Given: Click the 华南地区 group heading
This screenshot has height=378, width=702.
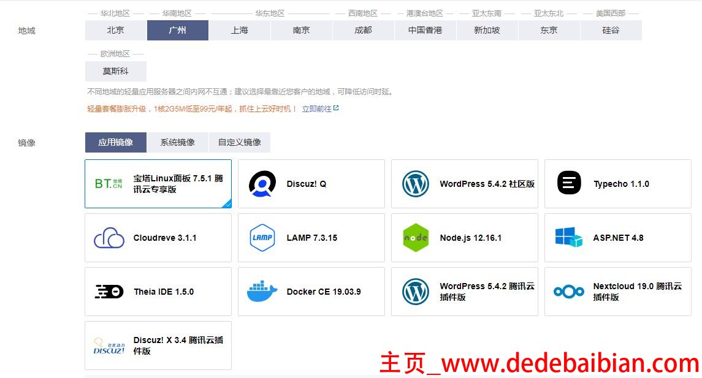Looking at the screenshot, I should [x=177, y=13].
